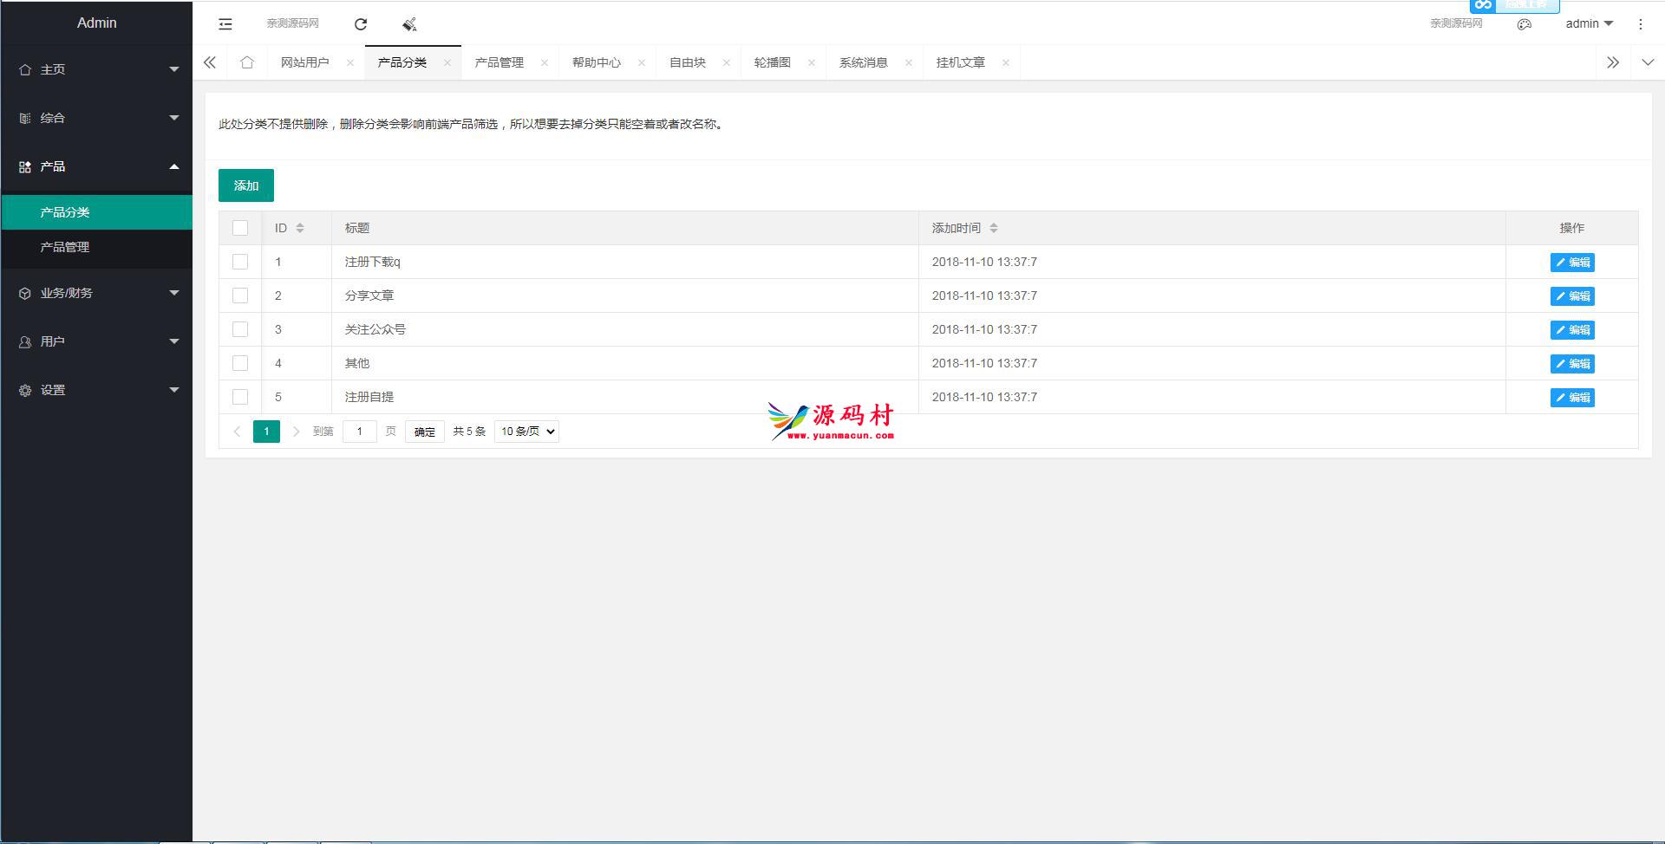Check the row for 其他
This screenshot has width=1665, height=844.
(x=240, y=363)
